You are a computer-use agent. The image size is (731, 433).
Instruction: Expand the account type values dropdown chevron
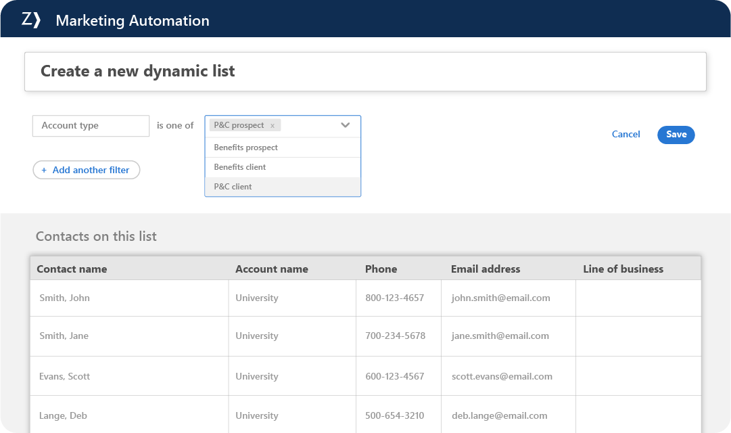pos(346,125)
